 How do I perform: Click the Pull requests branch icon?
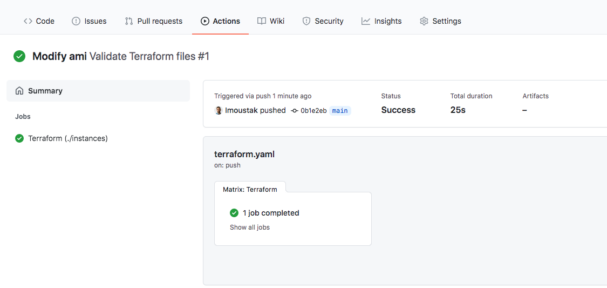click(x=129, y=21)
